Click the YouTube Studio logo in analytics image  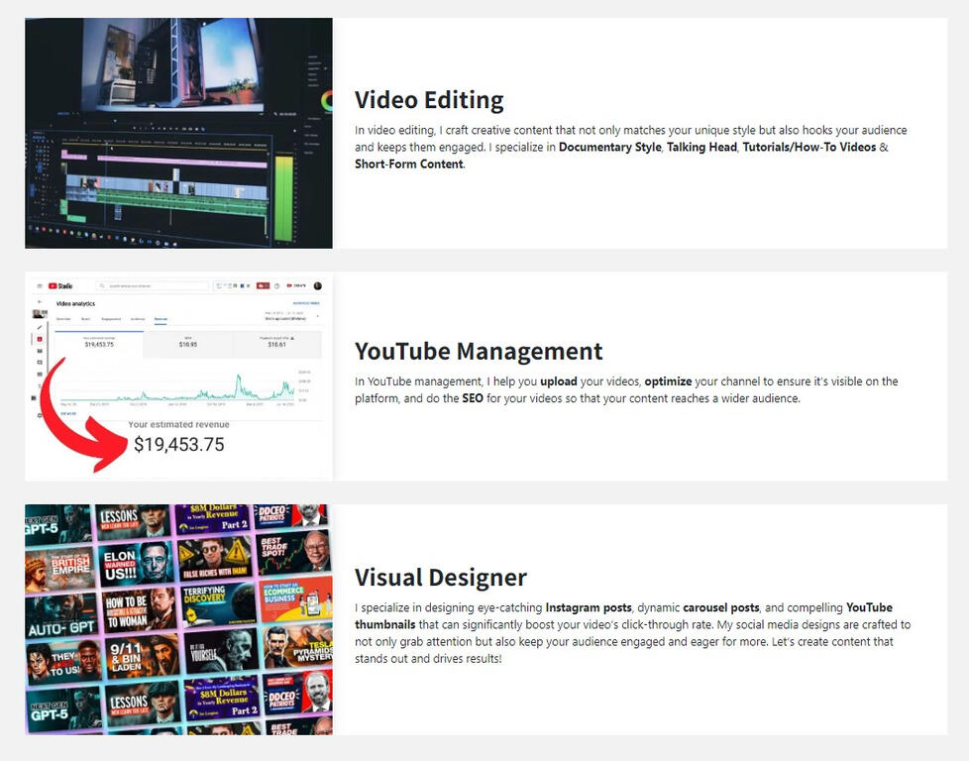(x=60, y=285)
